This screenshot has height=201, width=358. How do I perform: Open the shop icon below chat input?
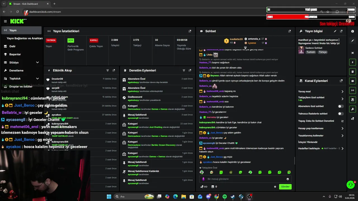pos(213,186)
